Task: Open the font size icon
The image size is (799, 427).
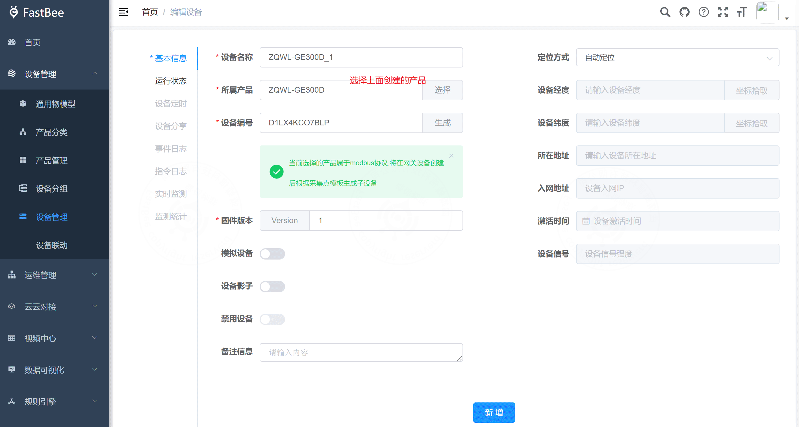Action: pos(742,12)
